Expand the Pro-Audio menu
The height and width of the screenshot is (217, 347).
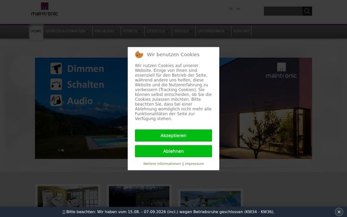(106, 31)
